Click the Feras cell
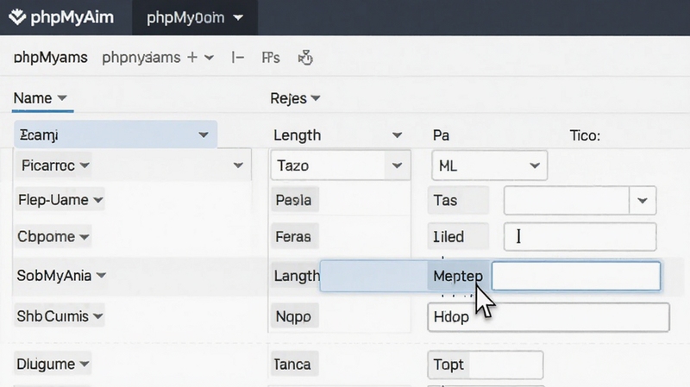Viewport: 690px width, 387px height. (293, 237)
